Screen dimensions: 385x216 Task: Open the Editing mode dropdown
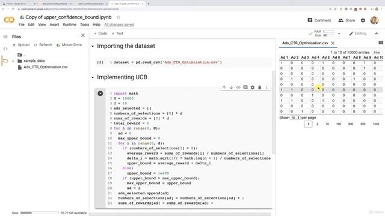point(358,34)
